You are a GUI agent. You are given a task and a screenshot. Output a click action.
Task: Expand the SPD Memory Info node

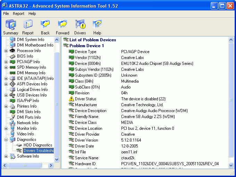(6, 67)
